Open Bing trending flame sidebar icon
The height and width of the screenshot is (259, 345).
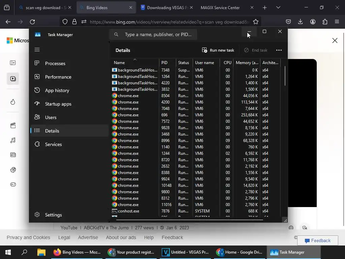point(13,102)
